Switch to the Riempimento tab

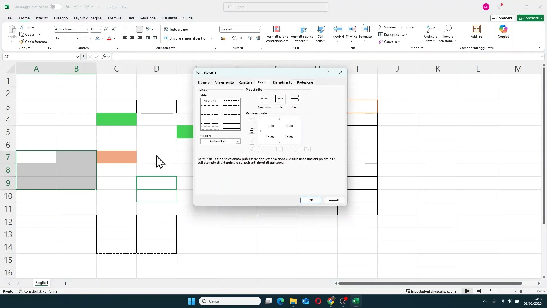click(282, 82)
